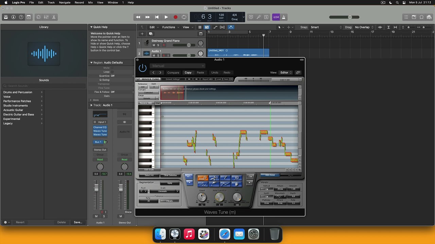The height and width of the screenshot is (244, 435).
Task: Open the List Editors panel
Action: pos(406,17)
